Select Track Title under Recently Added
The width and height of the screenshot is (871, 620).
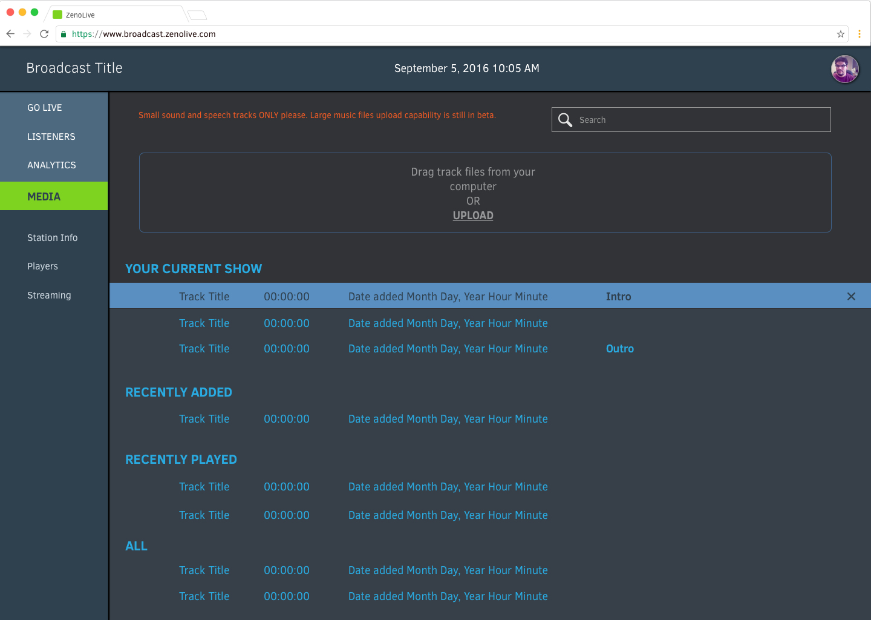click(204, 418)
